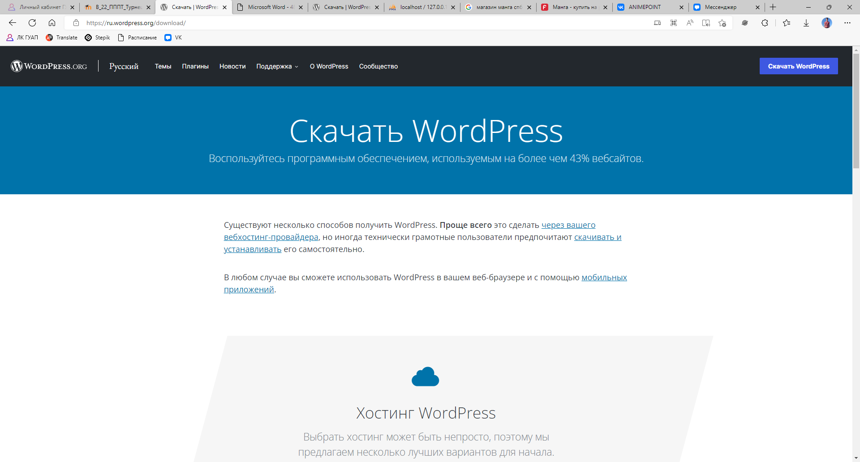Close the Microsoft Word tab
The height and width of the screenshot is (462, 860).
click(x=301, y=7)
